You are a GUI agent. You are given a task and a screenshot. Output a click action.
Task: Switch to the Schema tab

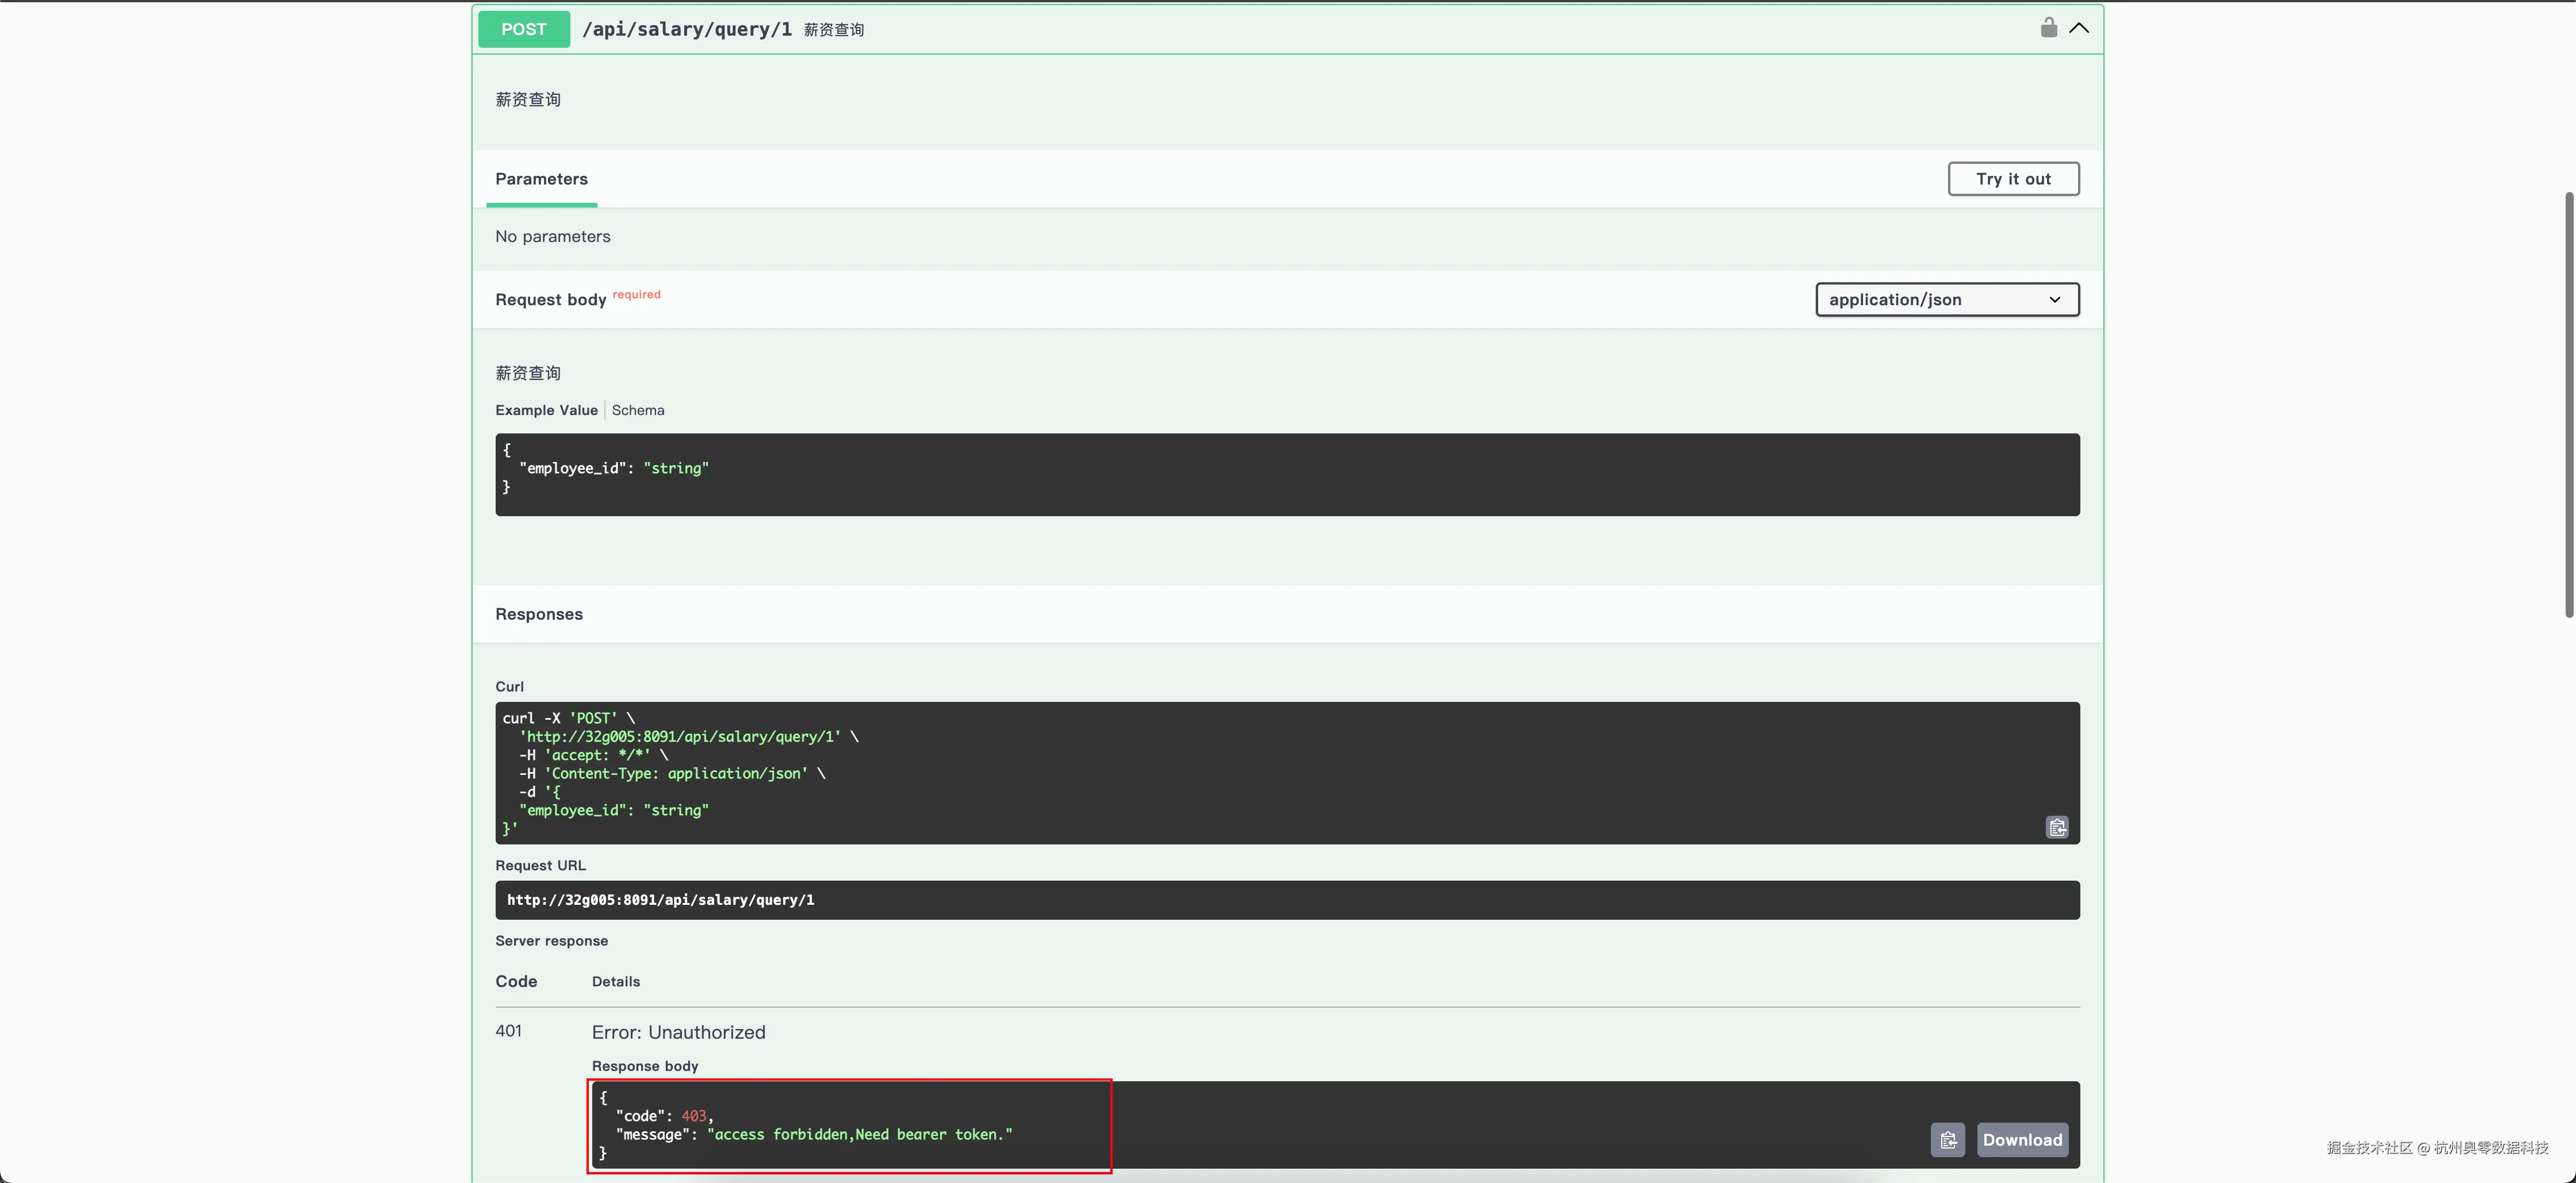[638, 410]
